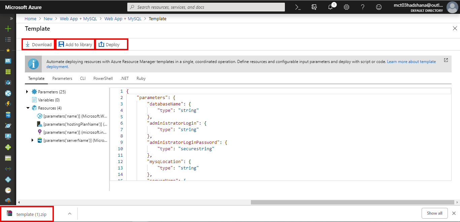460x222 pixels.
Task: Click the green plus Create a resource icon
Action: pos(8,29)
